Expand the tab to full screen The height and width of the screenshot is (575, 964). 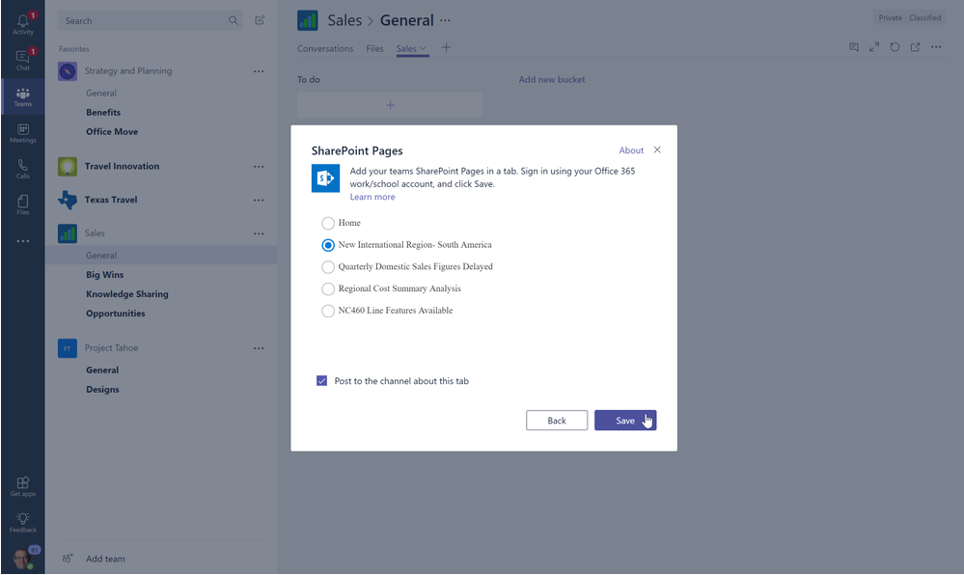pyautogui.click(x=874, y=47)
